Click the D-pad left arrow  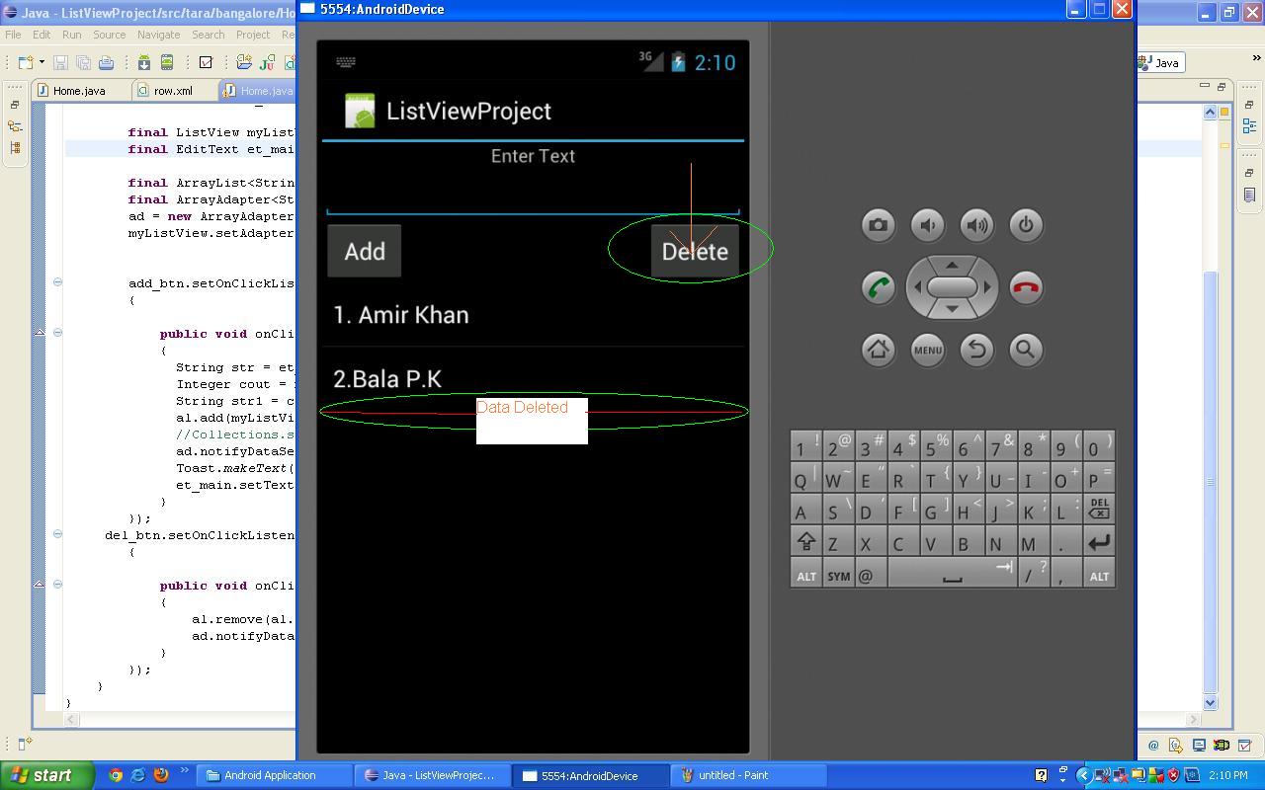tap(917, 287)
